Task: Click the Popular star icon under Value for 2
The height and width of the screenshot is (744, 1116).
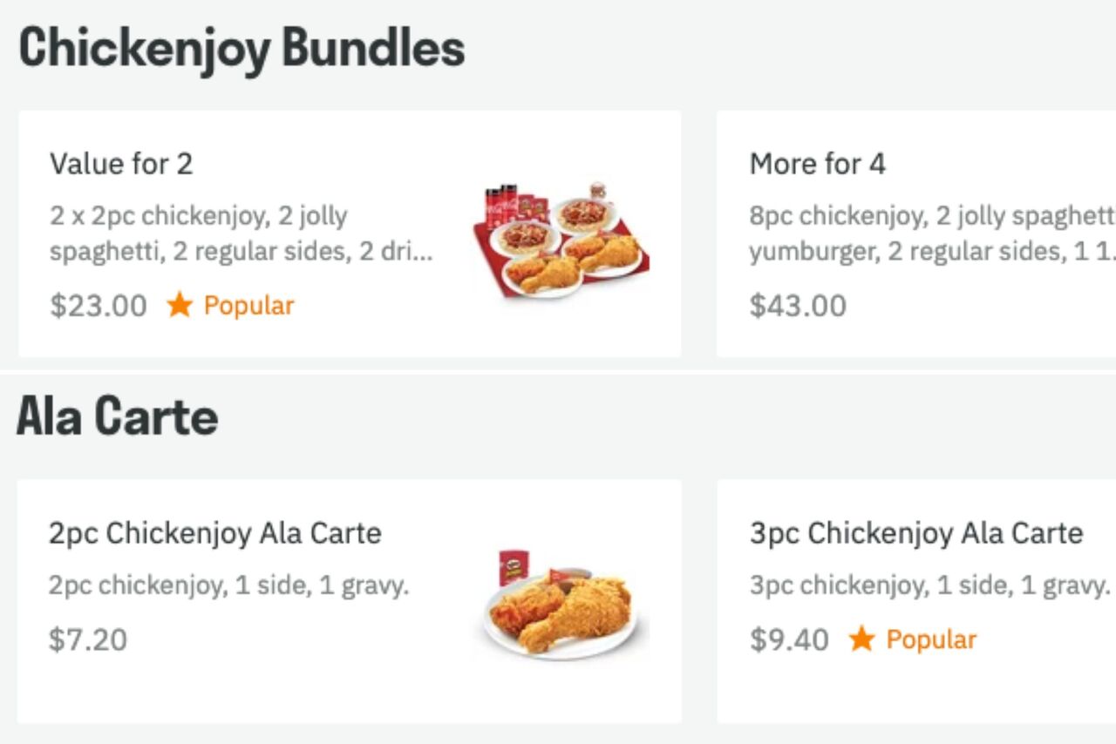Action: point(180,305)
